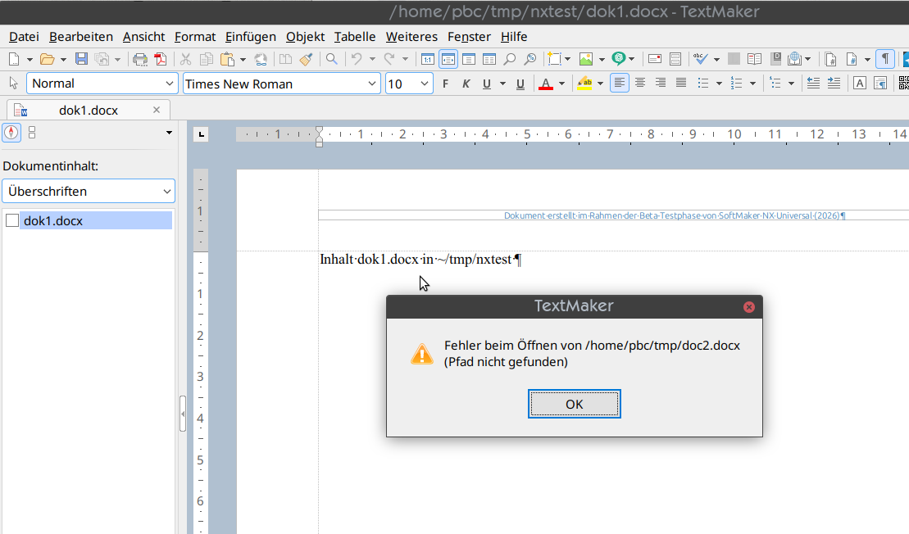The image size is (909, 534).
Task: Click the sidebar collapse handle
Action: point(183,414)
